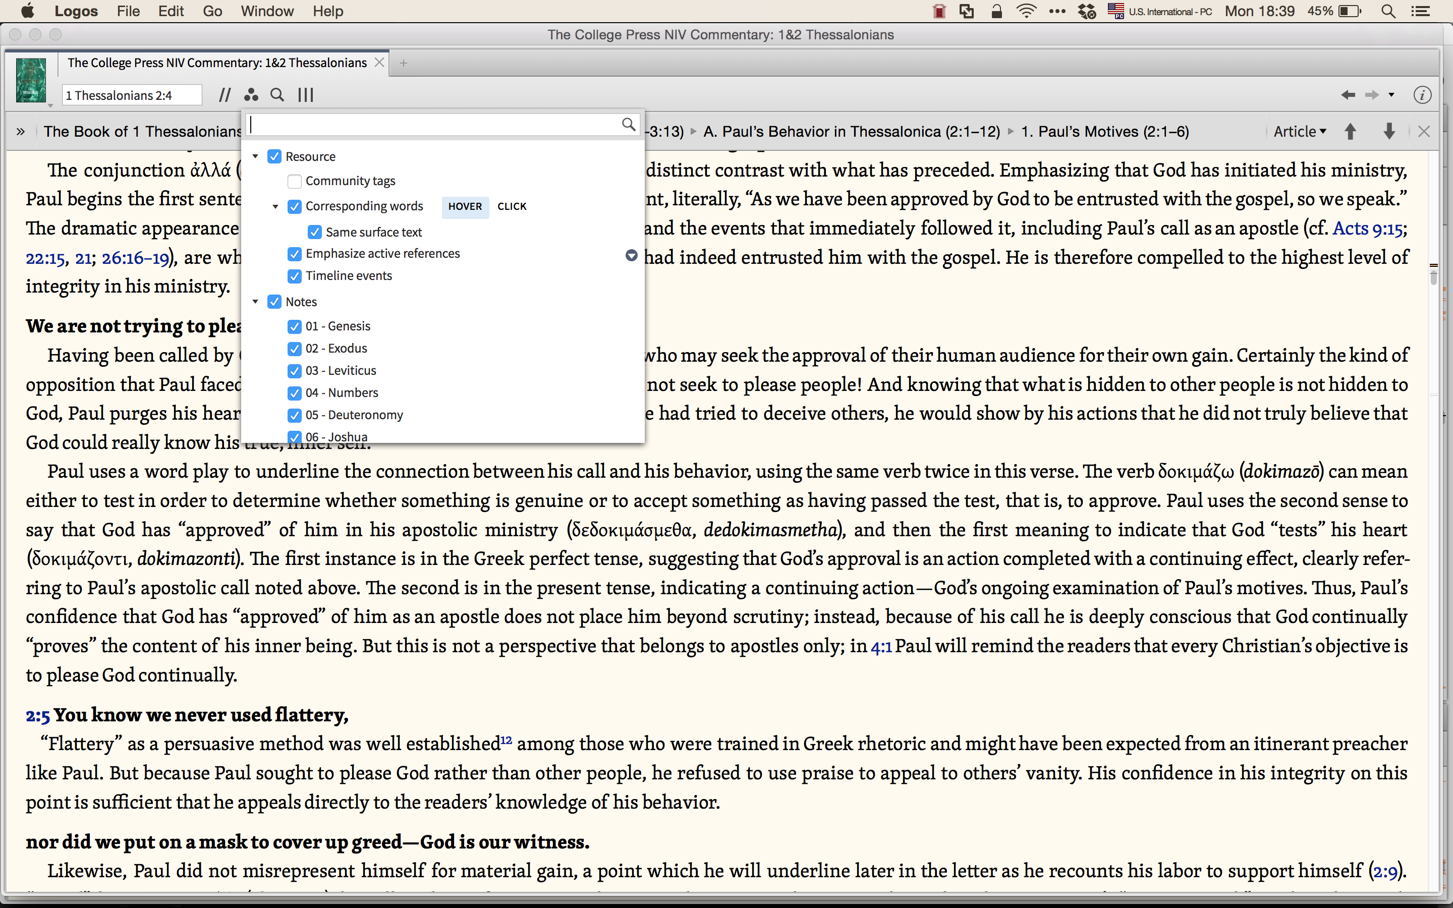Collapse the Corresponding words disclosure triangle
The image size is (1453, 908).
[x=275, y=207]
